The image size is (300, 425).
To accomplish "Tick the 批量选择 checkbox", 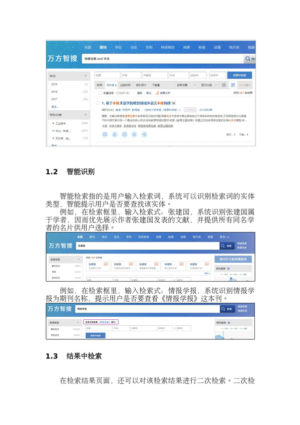I will coord(100,93).
